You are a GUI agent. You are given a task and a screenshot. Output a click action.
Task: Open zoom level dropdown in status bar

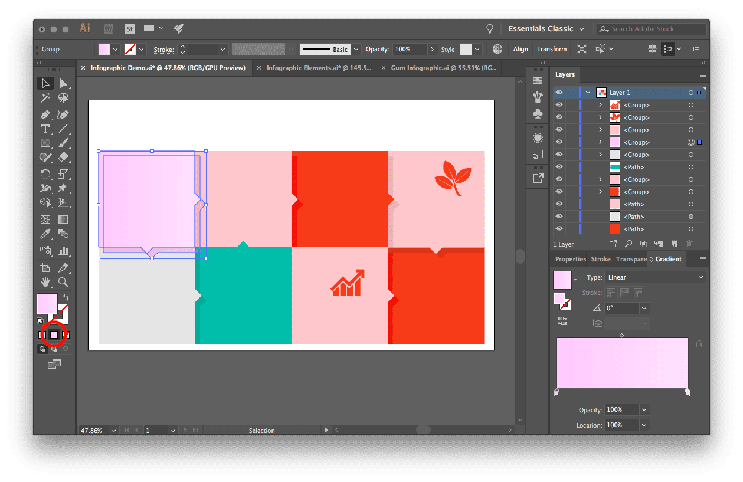[x=113, y=431]
